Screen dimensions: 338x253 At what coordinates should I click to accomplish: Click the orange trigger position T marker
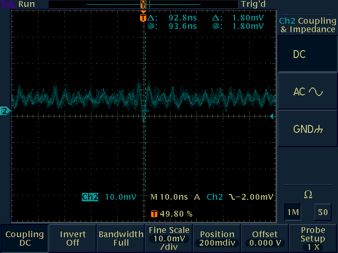click(x=143, y=18)
